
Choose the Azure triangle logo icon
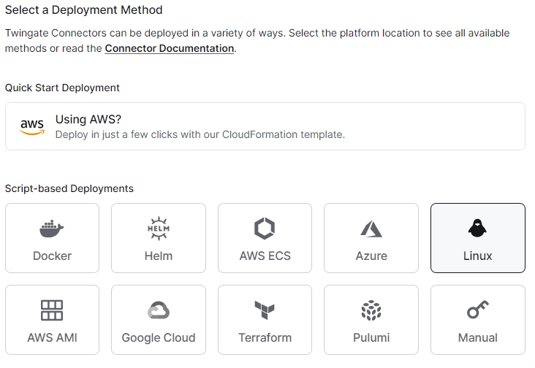(371, 229)
